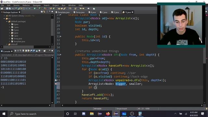The height and width of the screenshot is (117, 208).
Task: Click the Save toolbar icon
Action: 7,8
